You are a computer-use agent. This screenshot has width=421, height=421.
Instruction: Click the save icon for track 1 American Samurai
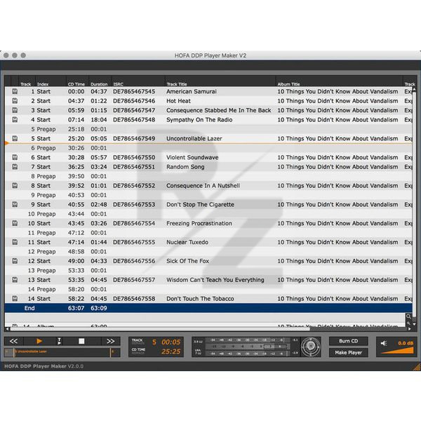click(15, 91)
